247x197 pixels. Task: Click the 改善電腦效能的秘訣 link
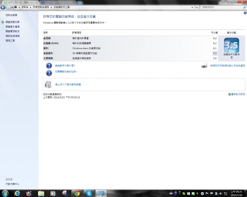(66, 72)
